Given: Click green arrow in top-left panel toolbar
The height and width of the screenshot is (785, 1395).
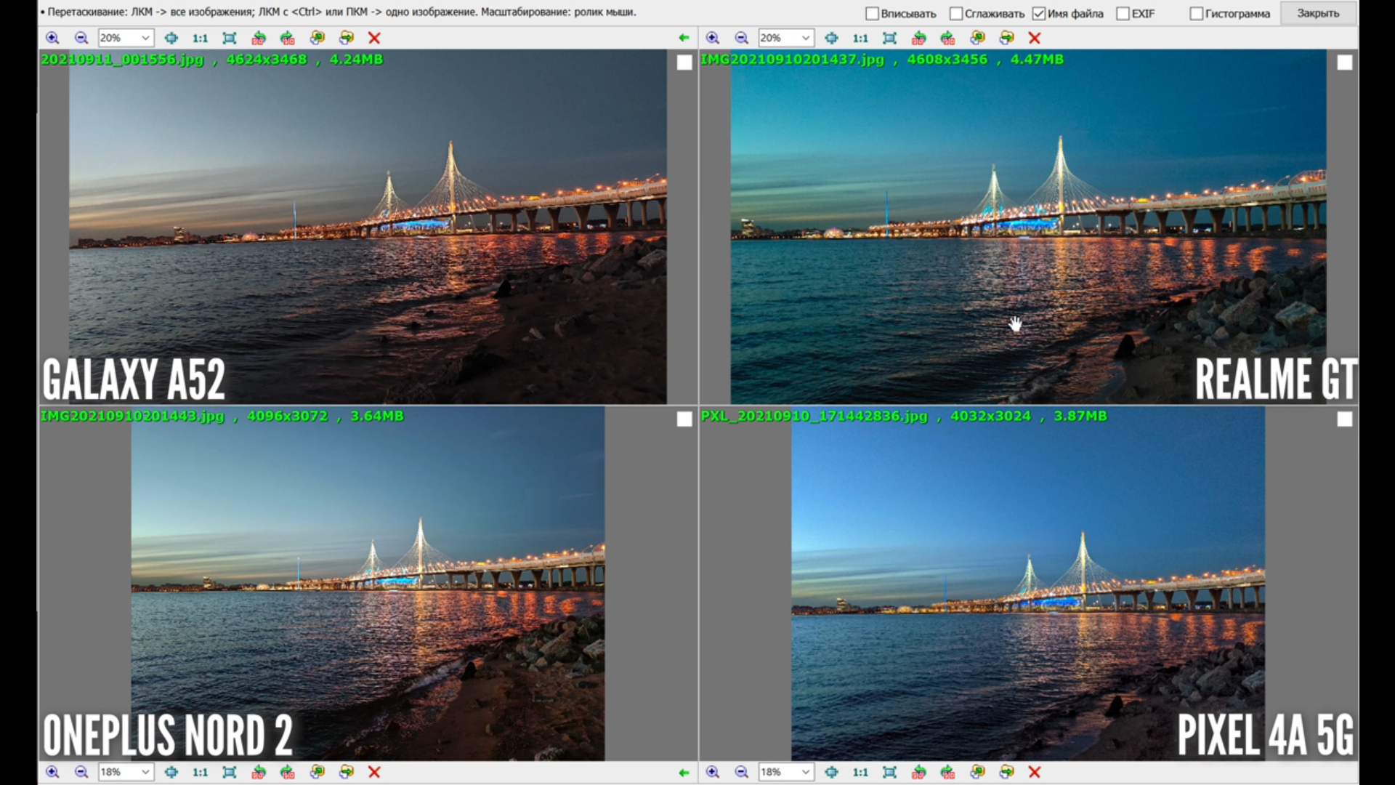Looking at the screenshot, I should click(683, 38).
